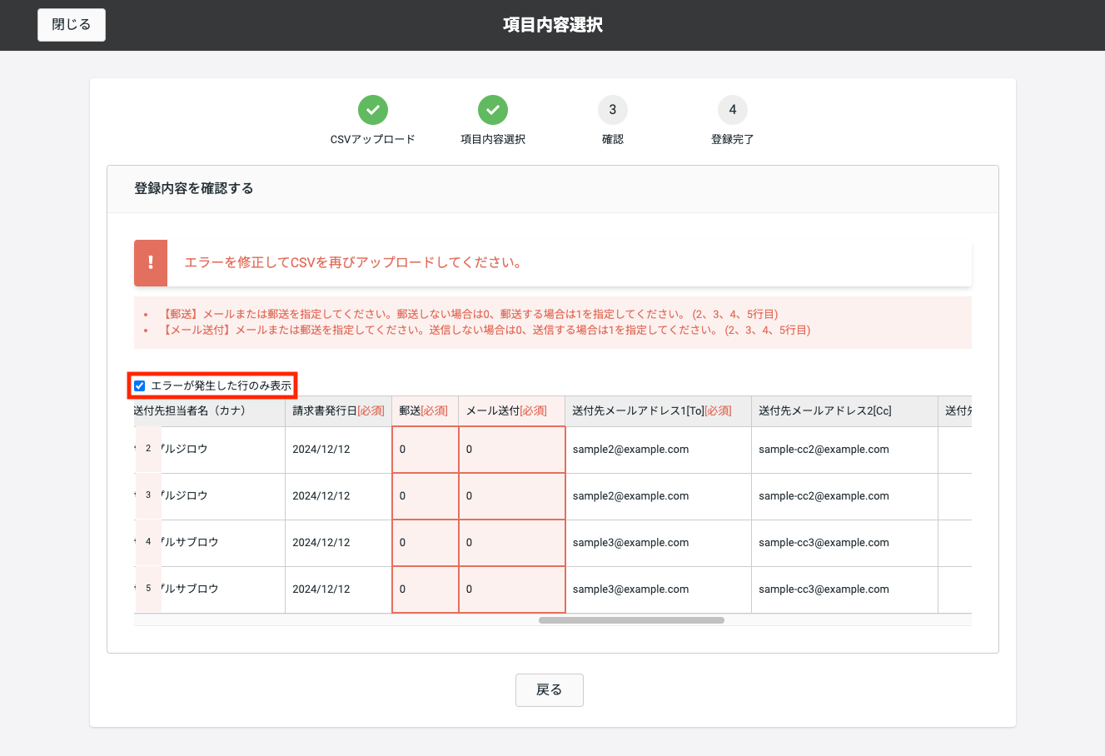Viewport: 1105px width, 756px height.
Task: Click row number 3 cell
Action: tap(148, 495)
